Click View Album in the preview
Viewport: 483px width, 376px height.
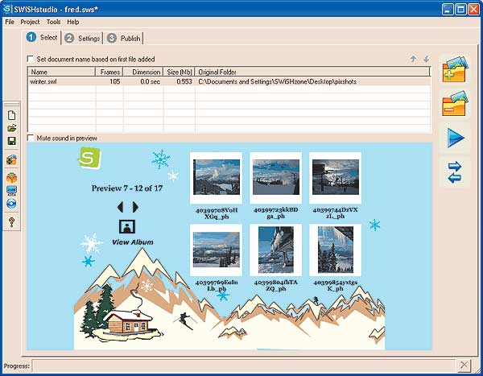(x=132, y=242)
